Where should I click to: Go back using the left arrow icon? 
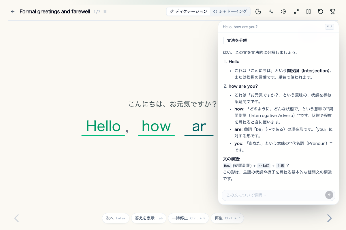(12, 11)
